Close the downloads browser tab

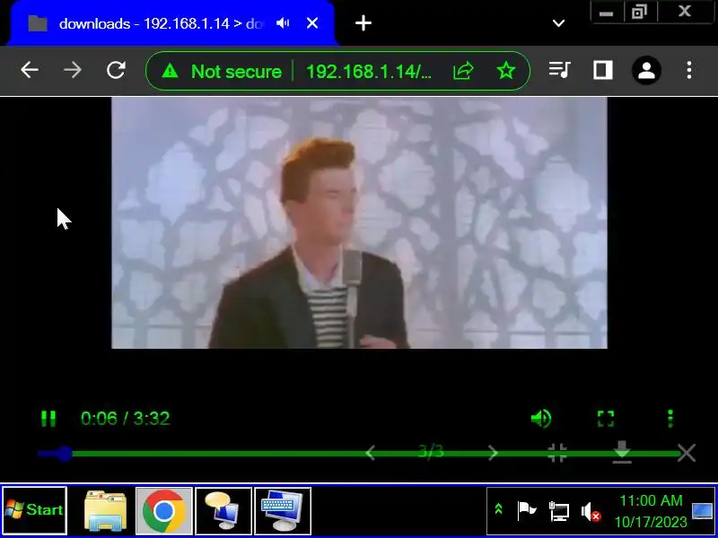coord(312,23)
